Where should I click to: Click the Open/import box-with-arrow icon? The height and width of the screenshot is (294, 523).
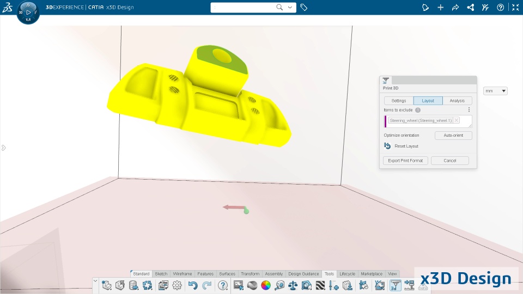click(120, 285)
